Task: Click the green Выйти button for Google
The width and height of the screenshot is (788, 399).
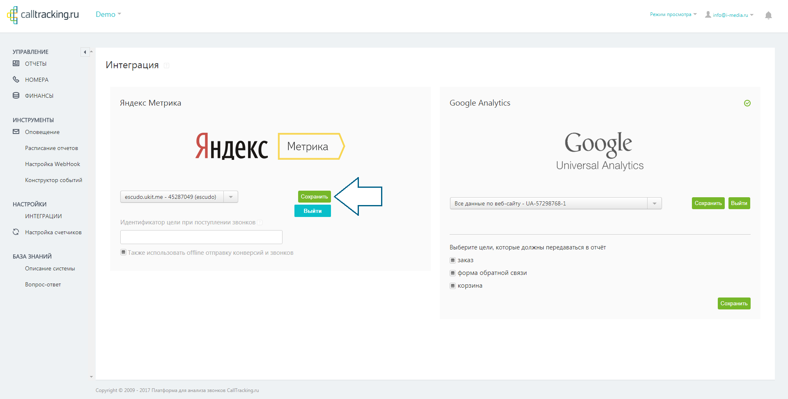Action: pyautogui.click(x=739, y=203)
